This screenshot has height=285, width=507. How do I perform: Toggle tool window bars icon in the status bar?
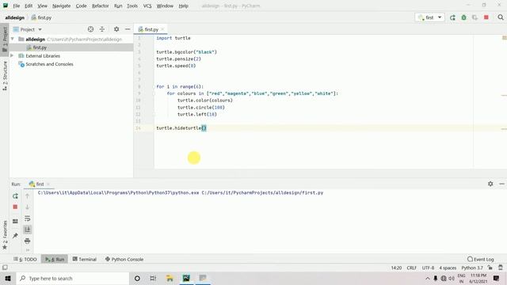pos(5,268)
